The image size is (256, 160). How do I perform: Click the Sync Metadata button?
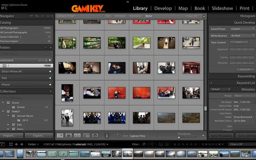pyautogui.click(x=221, y=136)
